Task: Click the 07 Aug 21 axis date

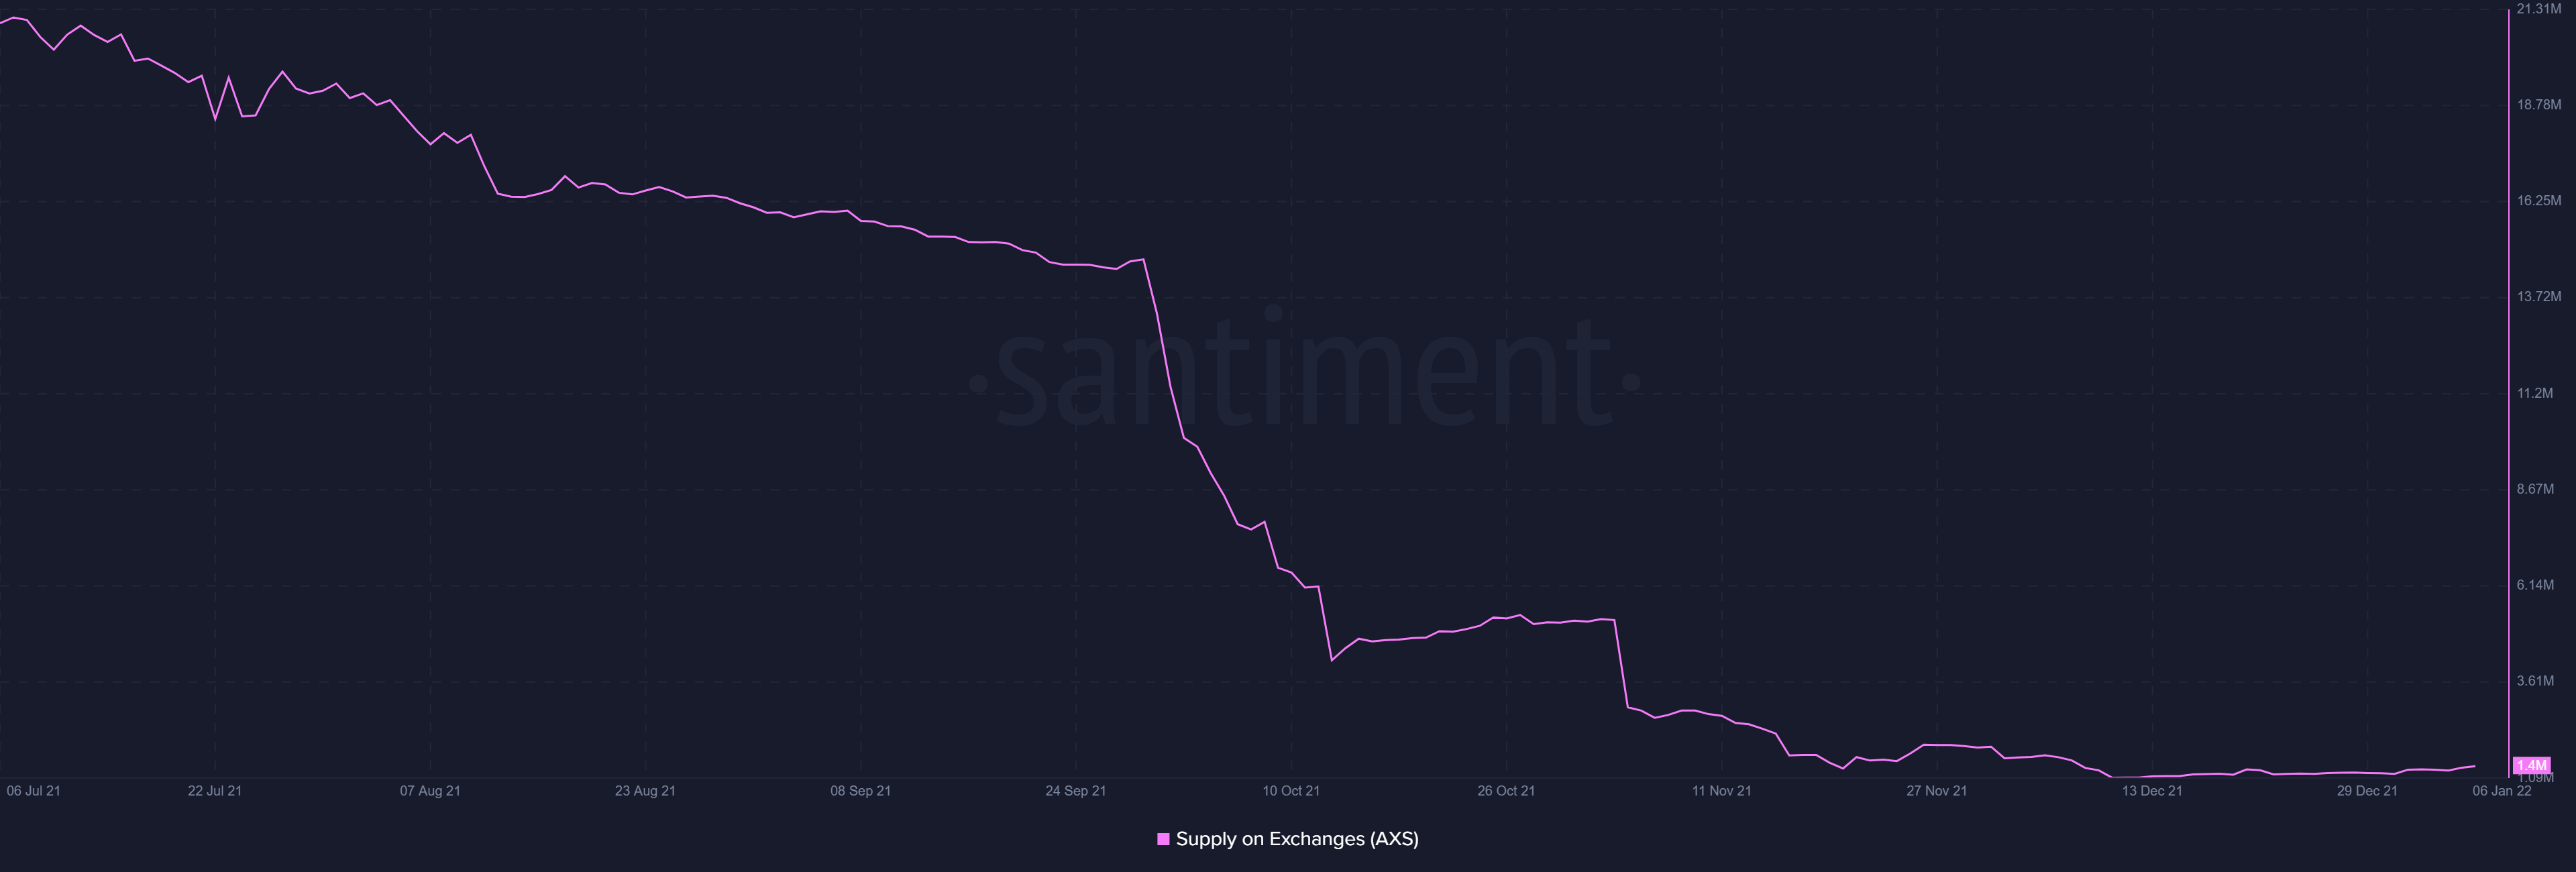Action: coord(430,791)
